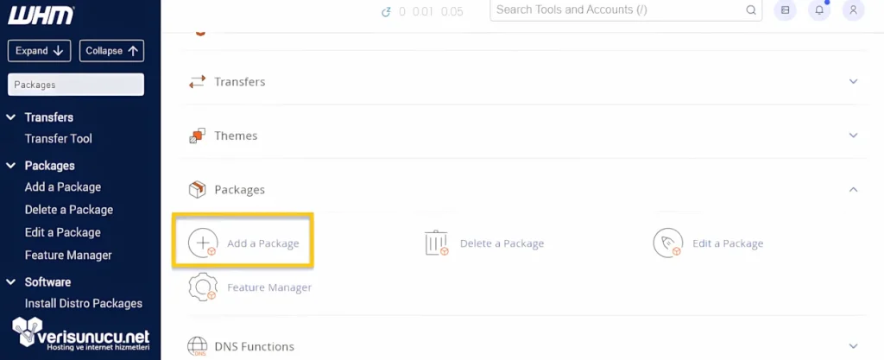Collapse the Software sidebar group
The image size is (884, 360).
(x=11, y=282)
